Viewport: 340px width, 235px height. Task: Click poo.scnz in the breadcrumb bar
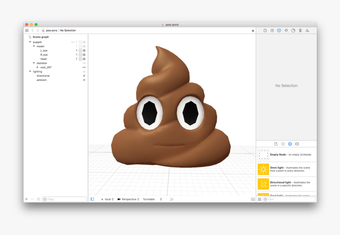click(51, 30)
